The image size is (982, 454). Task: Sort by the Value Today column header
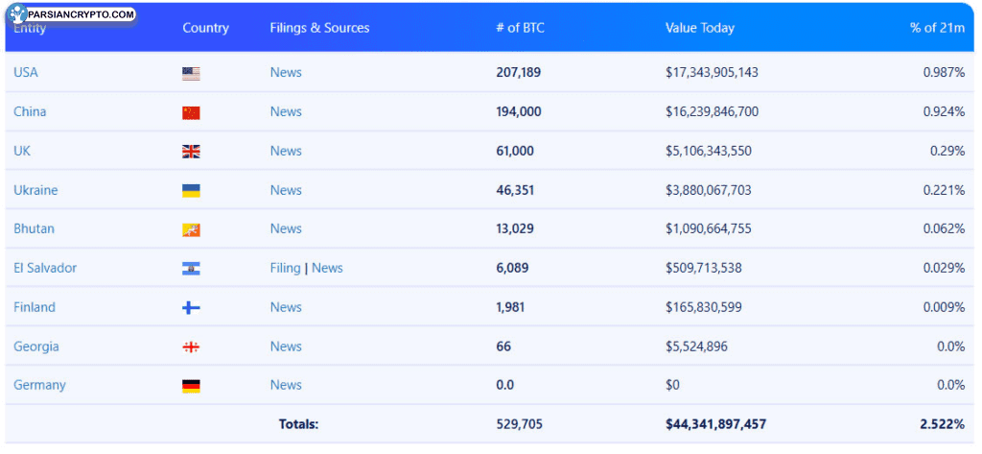[699, 28]
